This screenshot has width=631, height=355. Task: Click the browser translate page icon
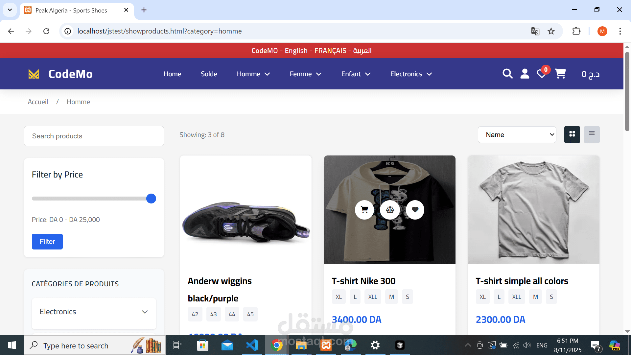click(535, 31)
